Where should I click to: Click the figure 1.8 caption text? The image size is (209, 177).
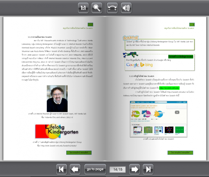pyautogui.click(x=159, y=139)
